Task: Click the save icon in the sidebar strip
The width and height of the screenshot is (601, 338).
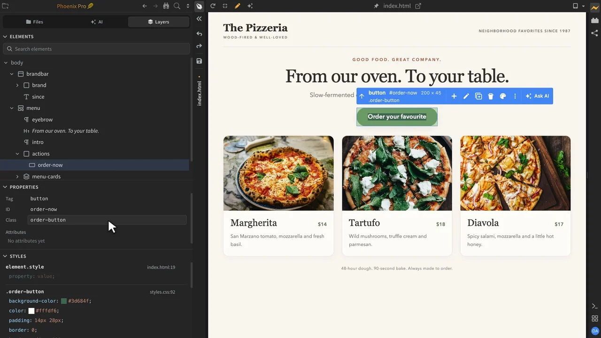Action: 199,61
